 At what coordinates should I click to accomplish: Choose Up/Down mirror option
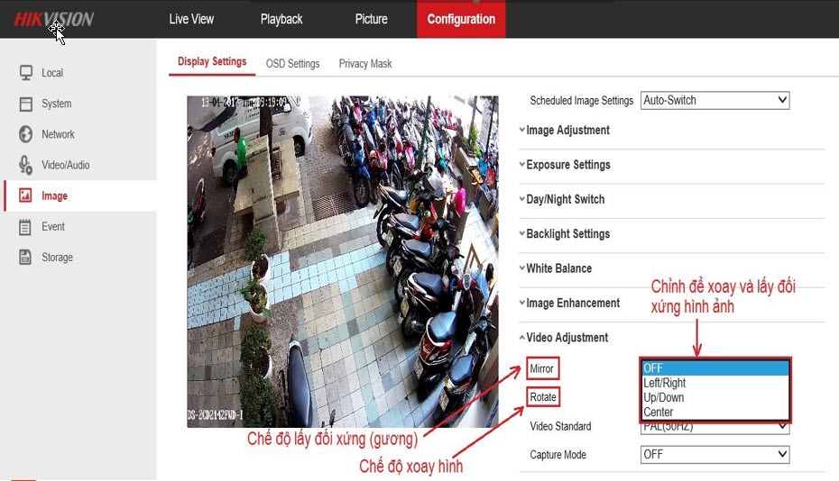[x=664, y=397]
